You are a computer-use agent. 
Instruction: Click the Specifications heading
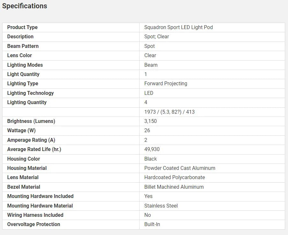pyautogui.click(x=25, y=6)
